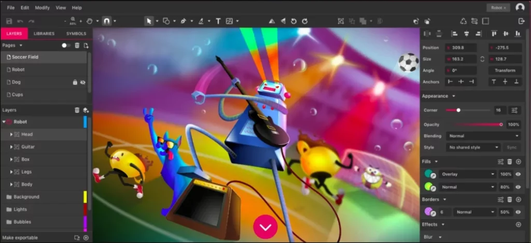
Task: Click the Undo arrow in toolbar
Action: coord(20,21)
